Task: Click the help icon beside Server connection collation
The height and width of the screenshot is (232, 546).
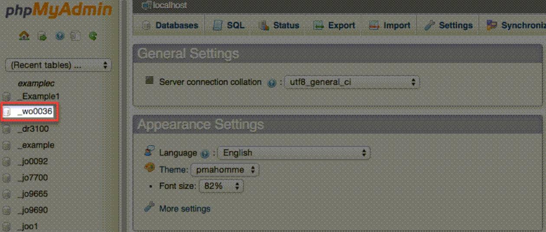Action: tap(272, 83)
